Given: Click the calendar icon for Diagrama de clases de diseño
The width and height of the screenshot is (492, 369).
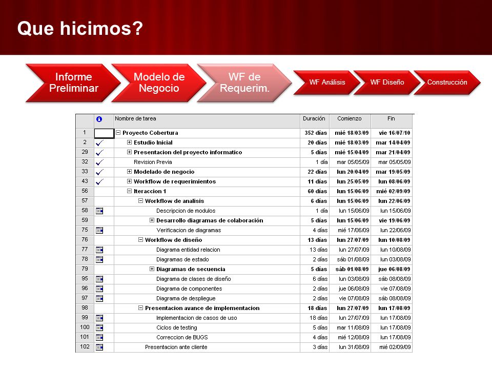Looking at the screenshot, I should pyautogui.click(x=99, y=279).
